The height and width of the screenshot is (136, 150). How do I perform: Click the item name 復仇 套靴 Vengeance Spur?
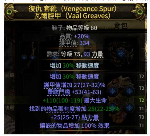(x=72, y=9)
